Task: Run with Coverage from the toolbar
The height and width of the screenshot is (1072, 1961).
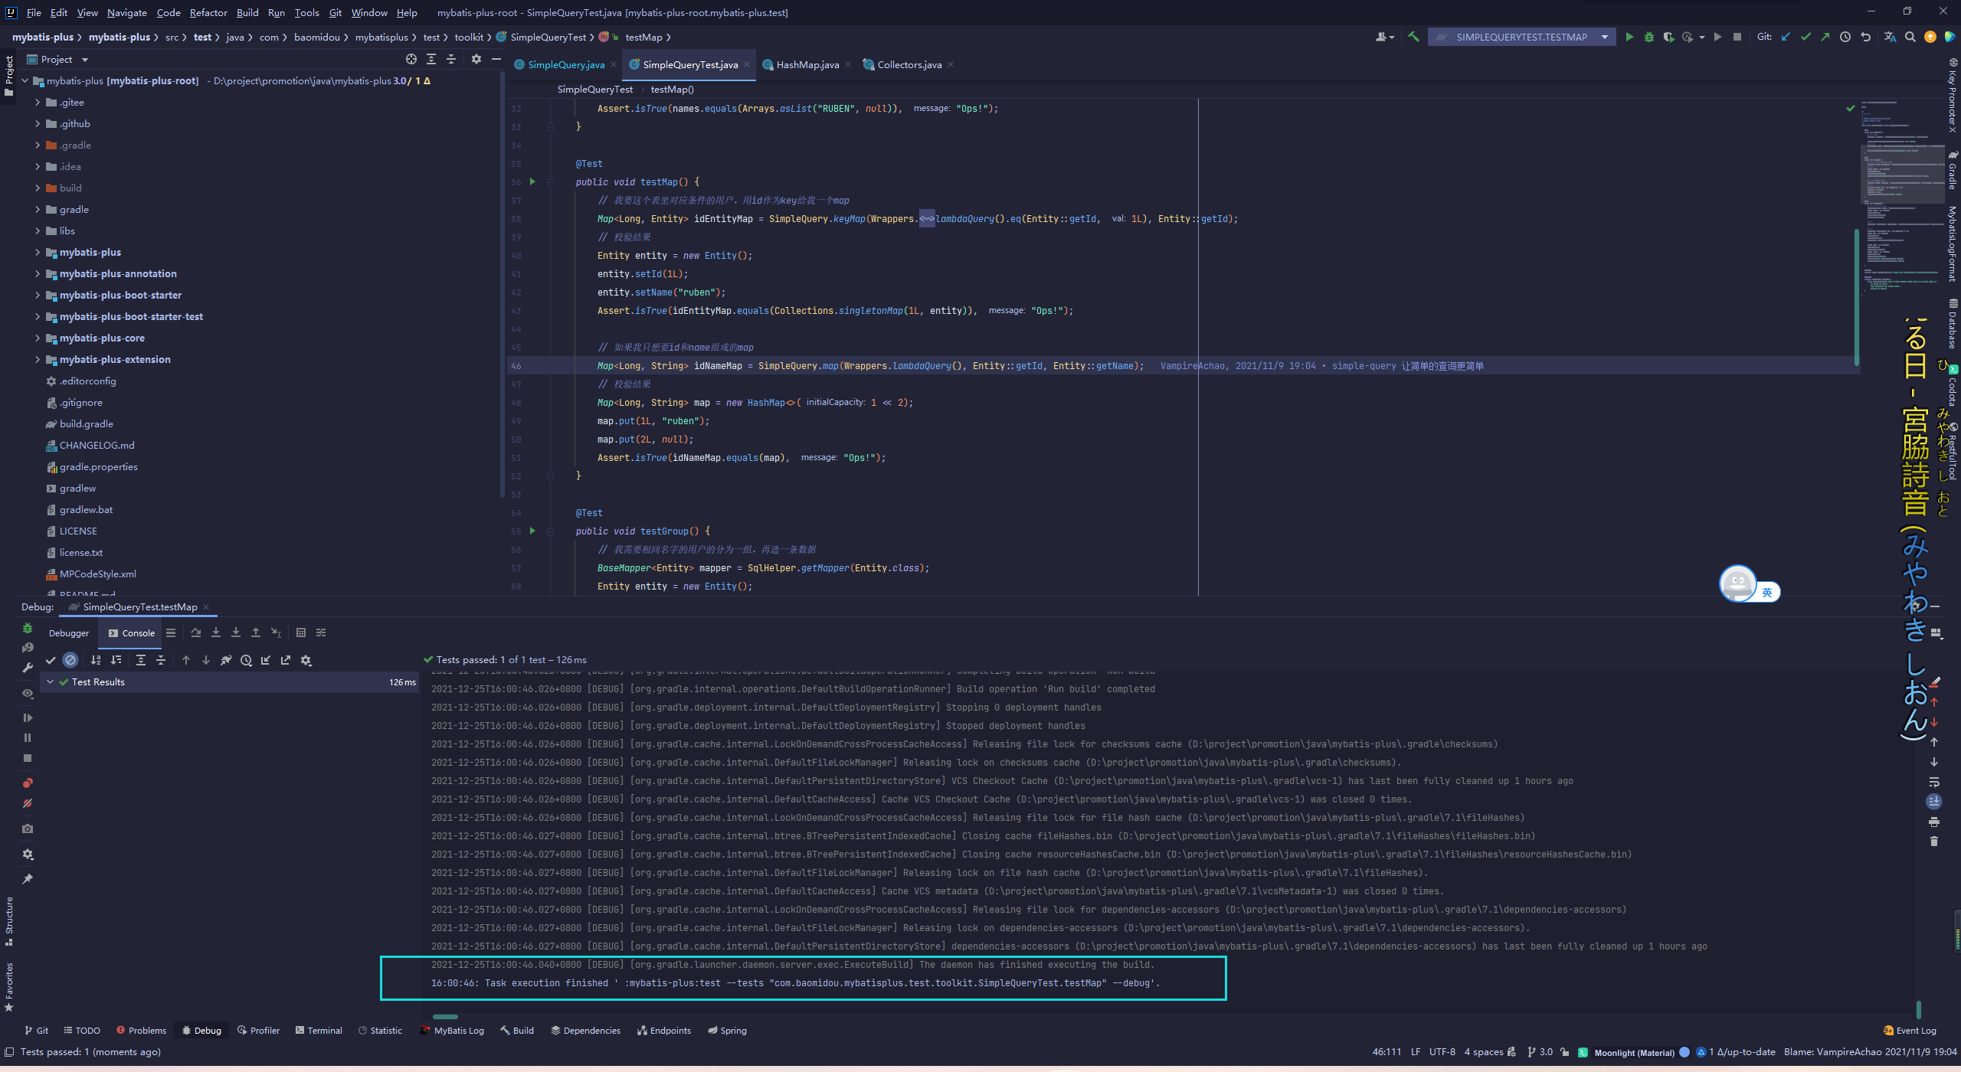Action: pos(1668,37)
